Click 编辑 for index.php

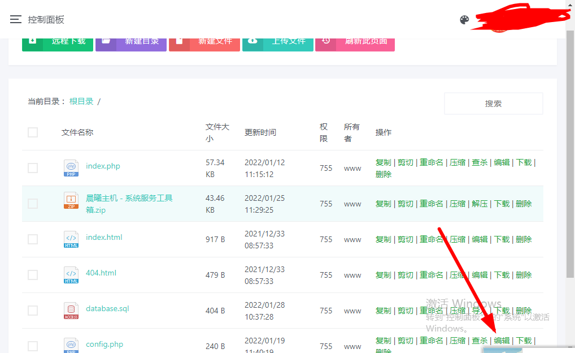(502, 162)
